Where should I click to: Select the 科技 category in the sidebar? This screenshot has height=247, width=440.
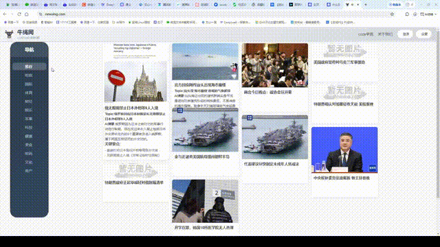point(29,128)
